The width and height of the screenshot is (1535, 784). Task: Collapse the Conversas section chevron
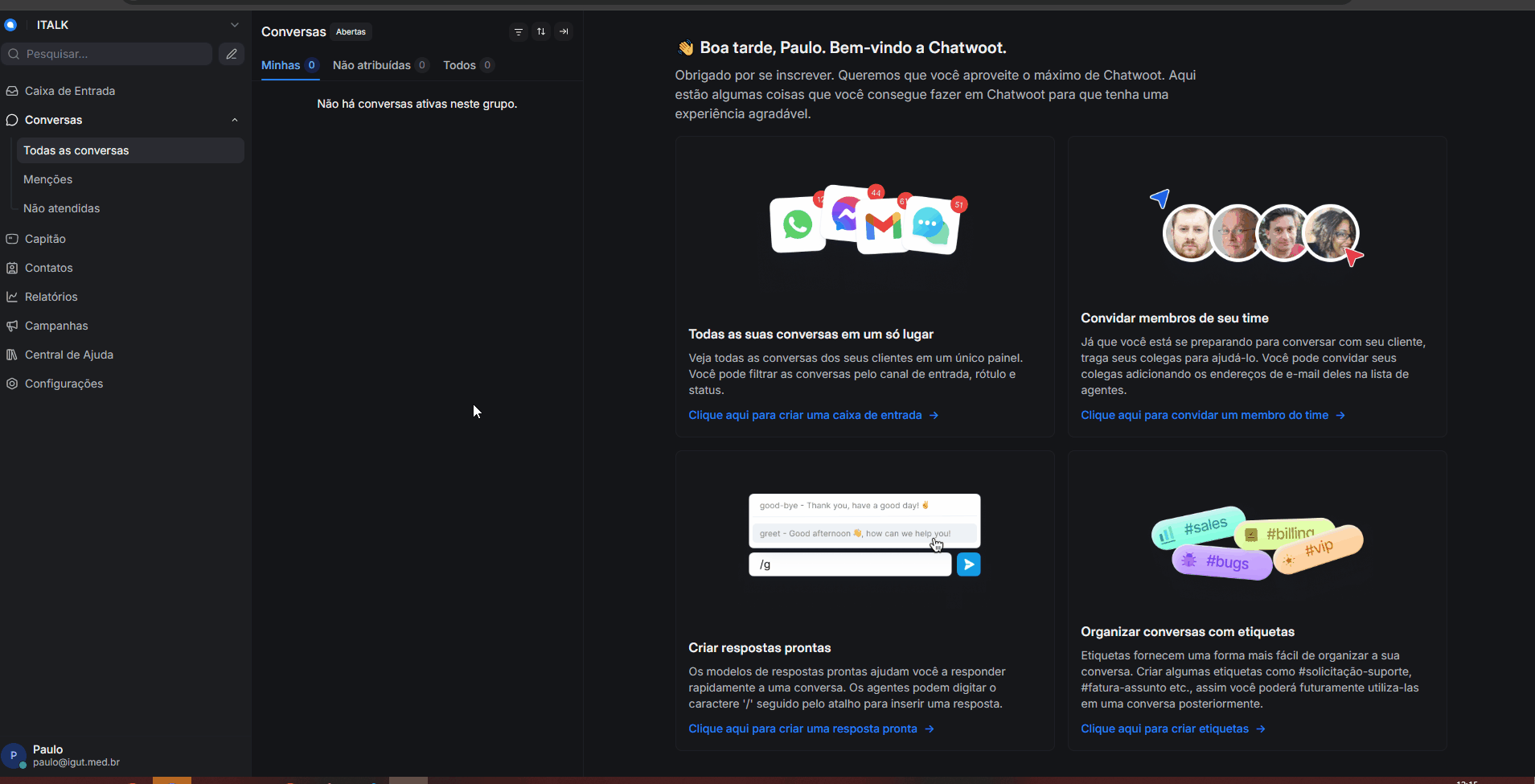tap(235, 120)
